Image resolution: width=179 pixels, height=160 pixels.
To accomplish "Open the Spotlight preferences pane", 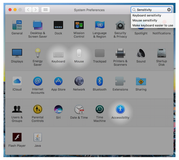I will (141, 33).
